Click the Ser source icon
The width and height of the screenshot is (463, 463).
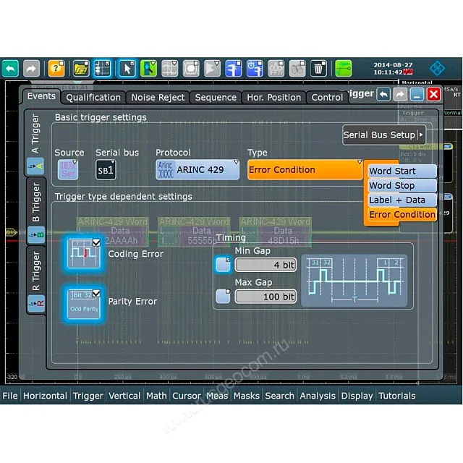click(x=69, y=170)
